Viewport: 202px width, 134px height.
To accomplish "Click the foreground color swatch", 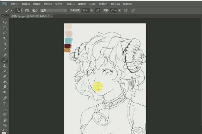I will [4, 133].
